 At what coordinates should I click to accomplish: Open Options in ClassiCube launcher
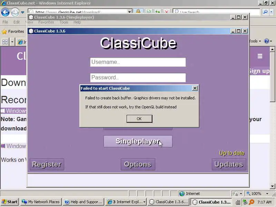138,164
